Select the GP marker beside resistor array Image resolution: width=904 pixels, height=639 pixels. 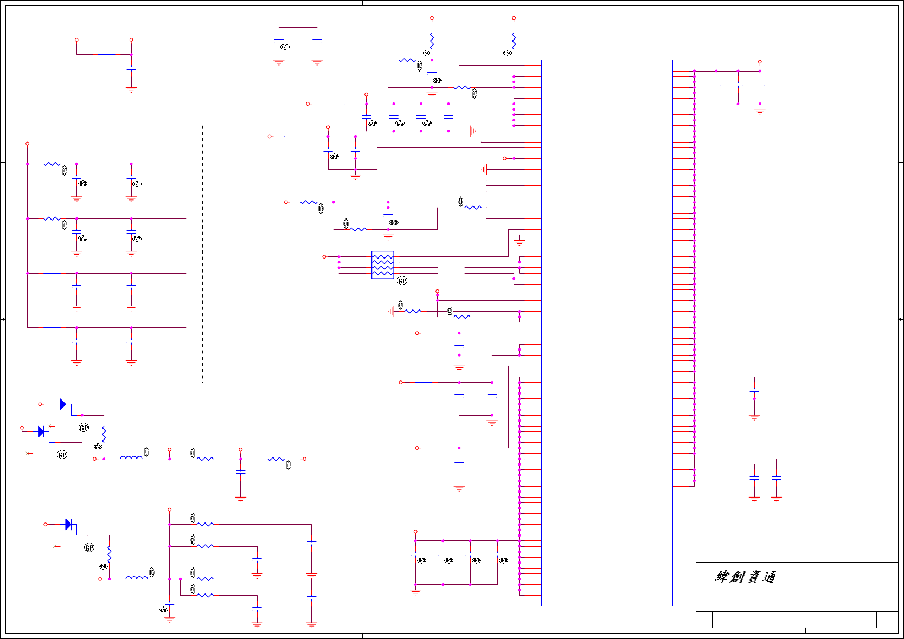(402, 281)
